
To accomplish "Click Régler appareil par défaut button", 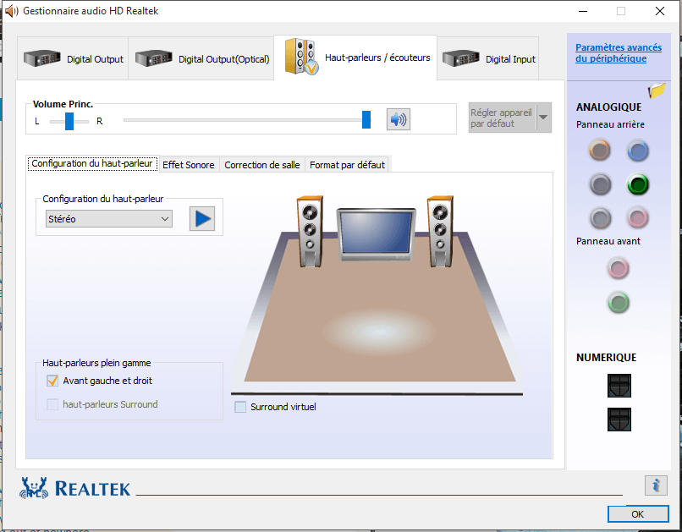I will point(503,118).
